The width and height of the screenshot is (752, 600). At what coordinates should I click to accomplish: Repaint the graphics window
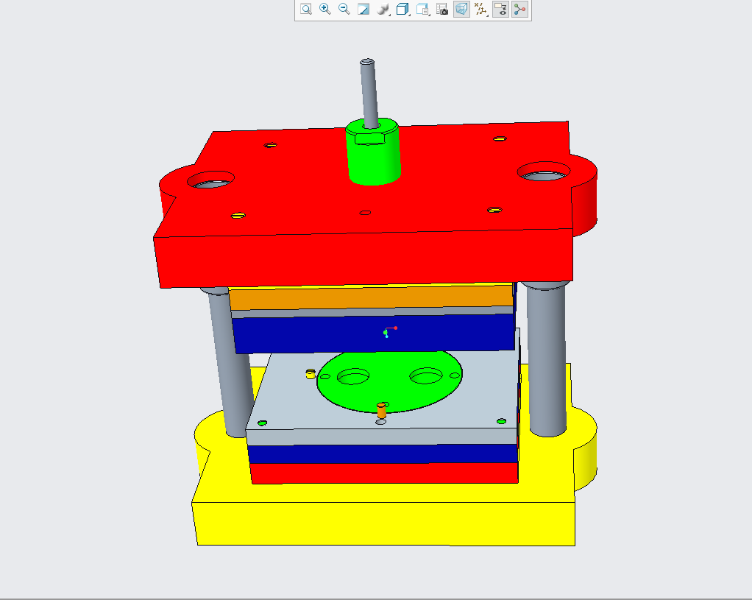363,9
